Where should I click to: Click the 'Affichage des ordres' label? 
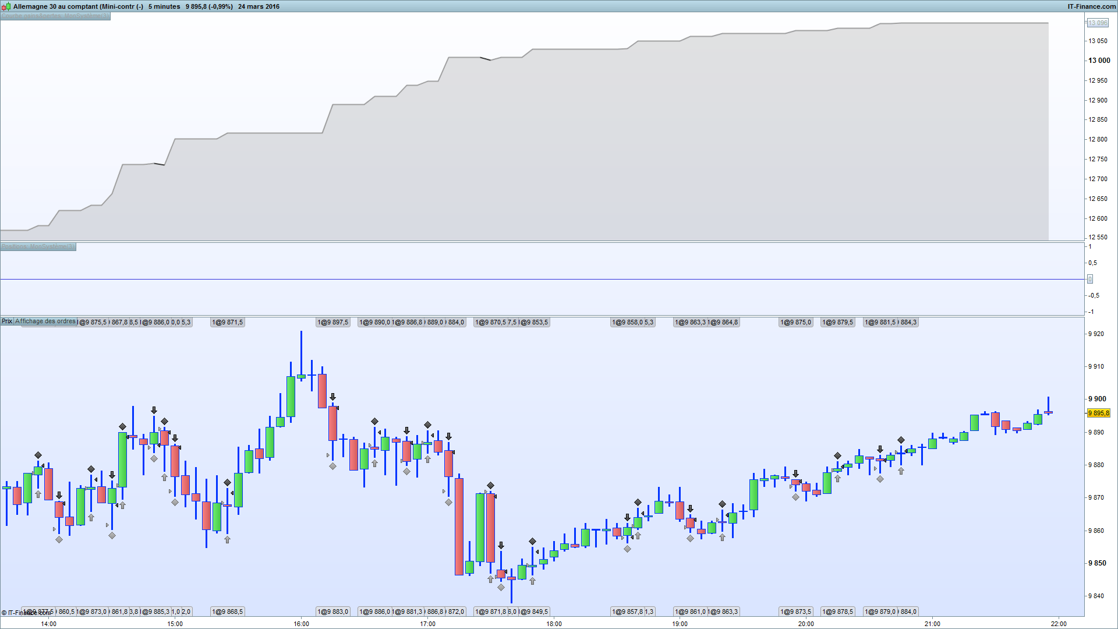coord(45,321)
